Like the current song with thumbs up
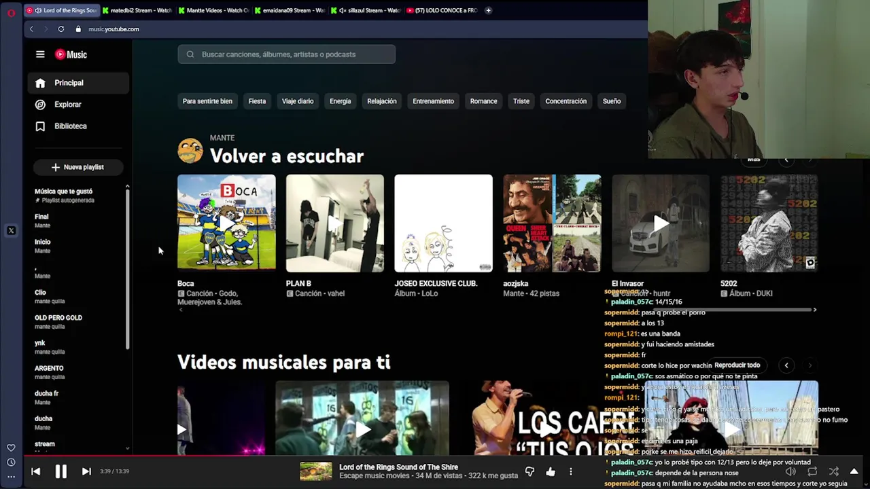The image size is (870, 489). click(x=551, y=471)
